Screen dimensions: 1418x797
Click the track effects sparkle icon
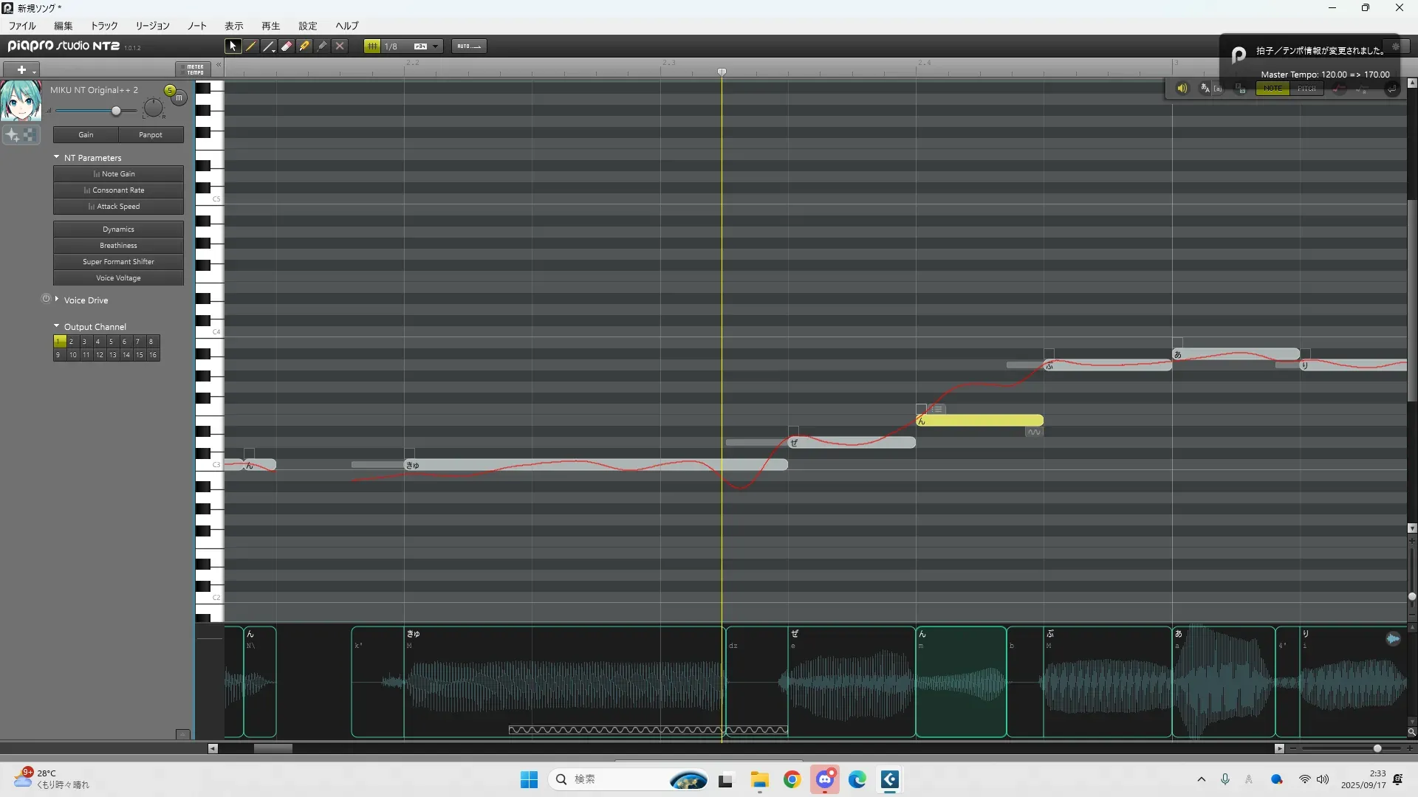click(x=13, y=134)
